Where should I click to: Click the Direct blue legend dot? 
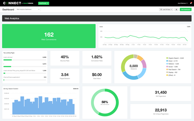coord(167,61)
